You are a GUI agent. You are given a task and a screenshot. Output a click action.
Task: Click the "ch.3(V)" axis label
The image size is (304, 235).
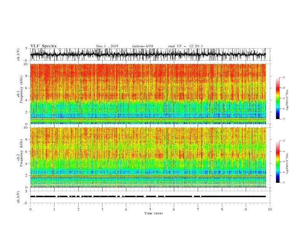tap(18, 197)
